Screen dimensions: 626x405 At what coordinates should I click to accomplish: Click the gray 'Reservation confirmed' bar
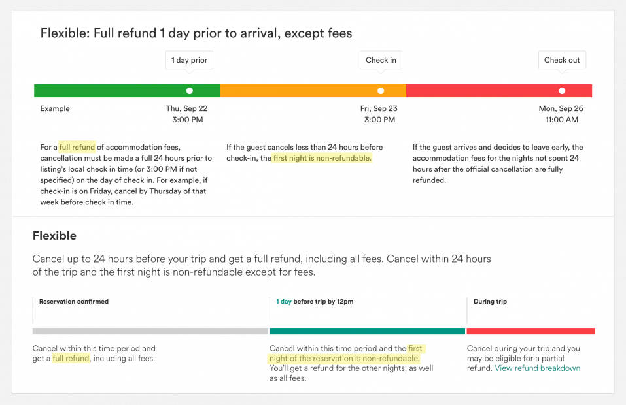(x=150, y=331)
